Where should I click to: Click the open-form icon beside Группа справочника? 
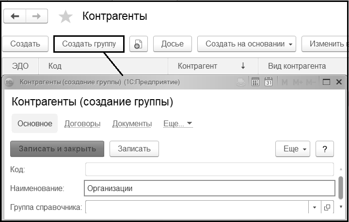[x=327, y=207]
